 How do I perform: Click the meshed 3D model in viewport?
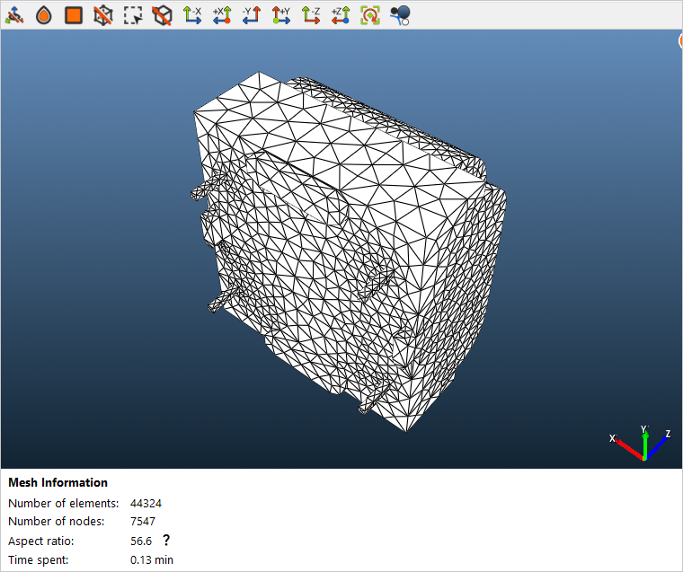349,251
